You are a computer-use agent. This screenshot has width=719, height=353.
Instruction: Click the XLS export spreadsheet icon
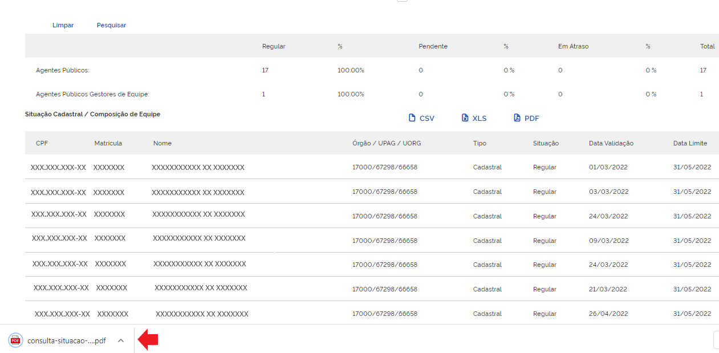(465, 118)
